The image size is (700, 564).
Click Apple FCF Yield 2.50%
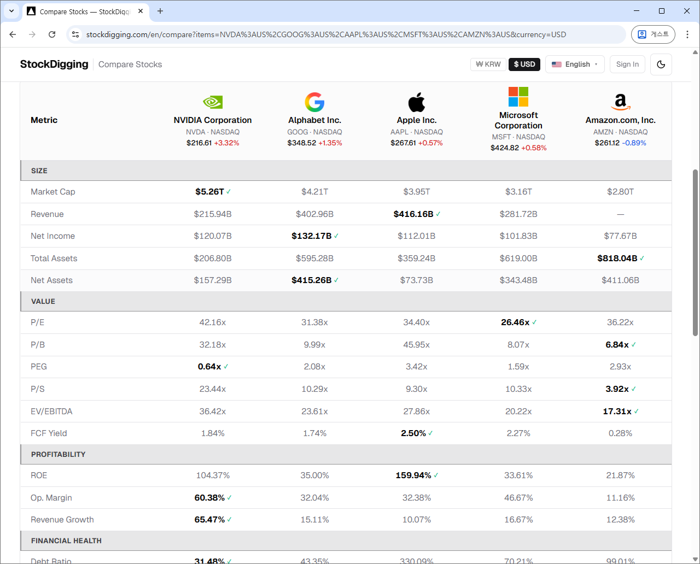tap(413, 433)
